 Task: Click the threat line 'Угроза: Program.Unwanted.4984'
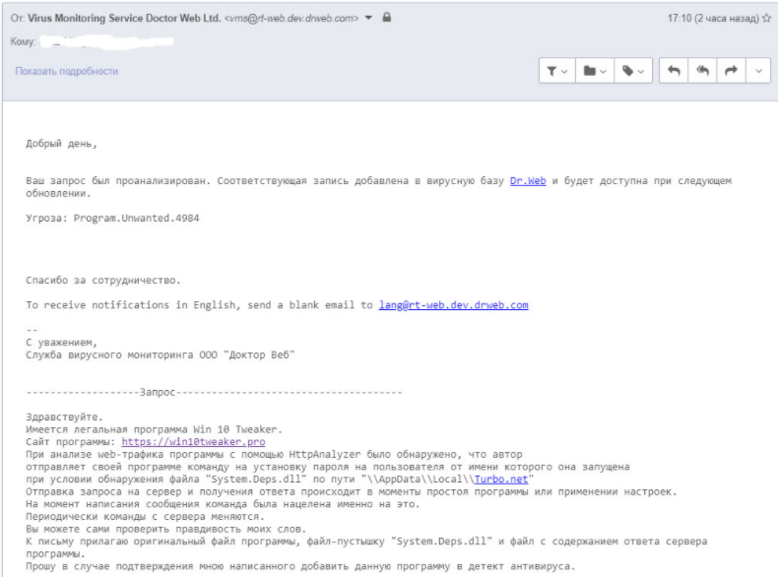pos(112,219)
